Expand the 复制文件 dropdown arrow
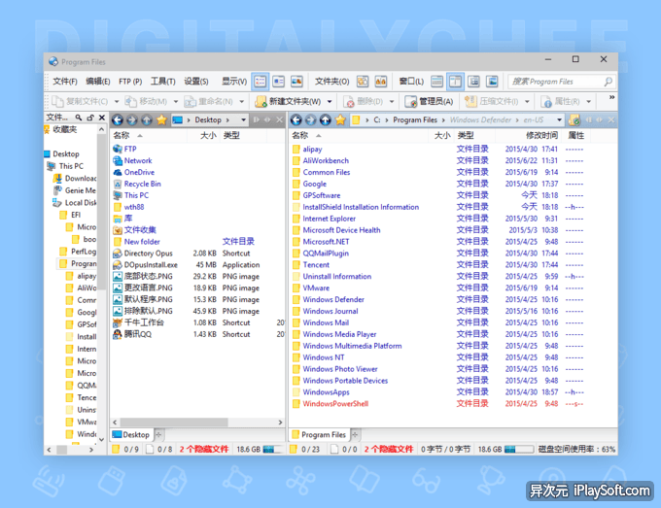 click(x=117, y=102)
